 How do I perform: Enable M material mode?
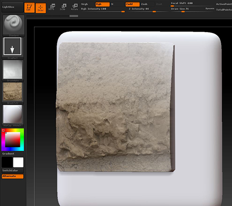[112, 4]
